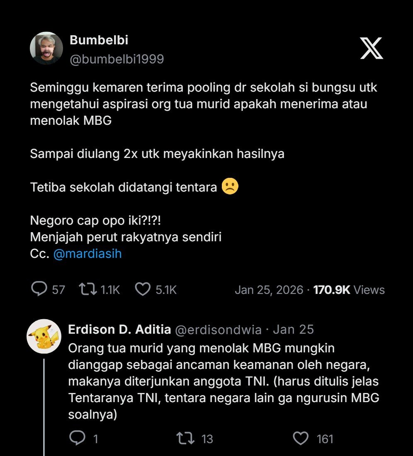Viewport: 413px width, 456px height.
Task: Click Erdison D. Aditia's name
Action: [119, 330]
